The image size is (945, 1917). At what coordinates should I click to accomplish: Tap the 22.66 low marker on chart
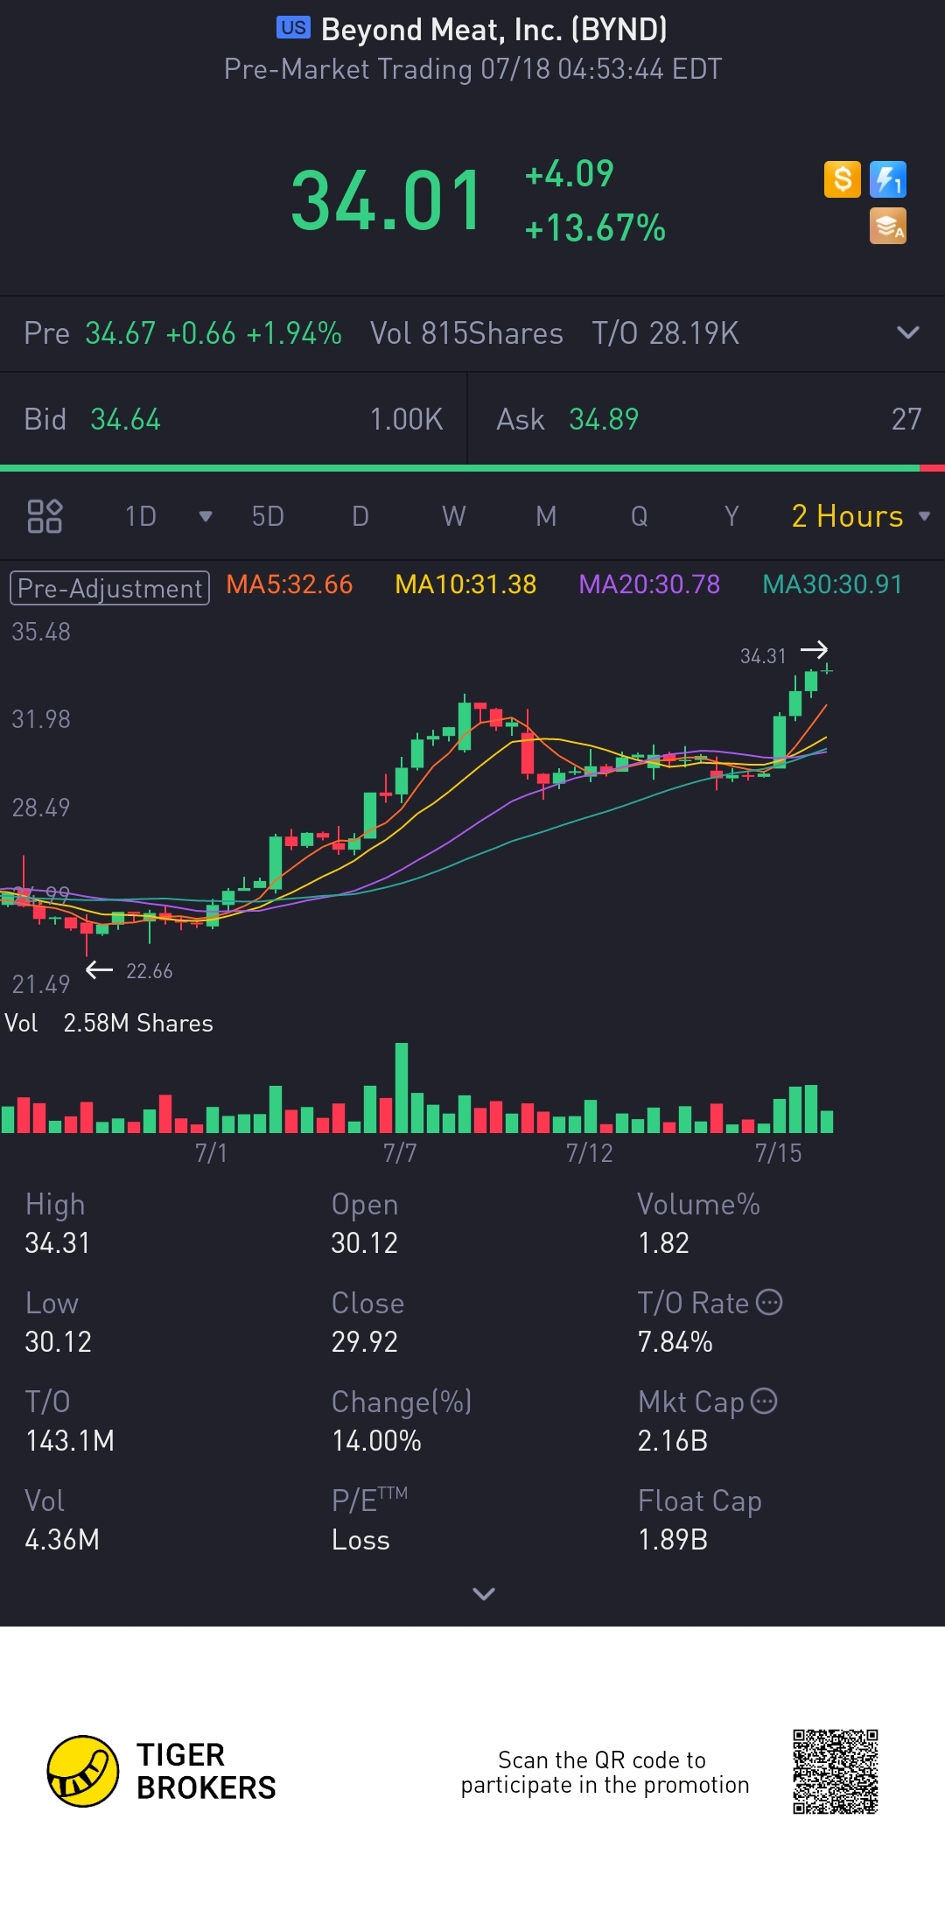tap(150, 971)
